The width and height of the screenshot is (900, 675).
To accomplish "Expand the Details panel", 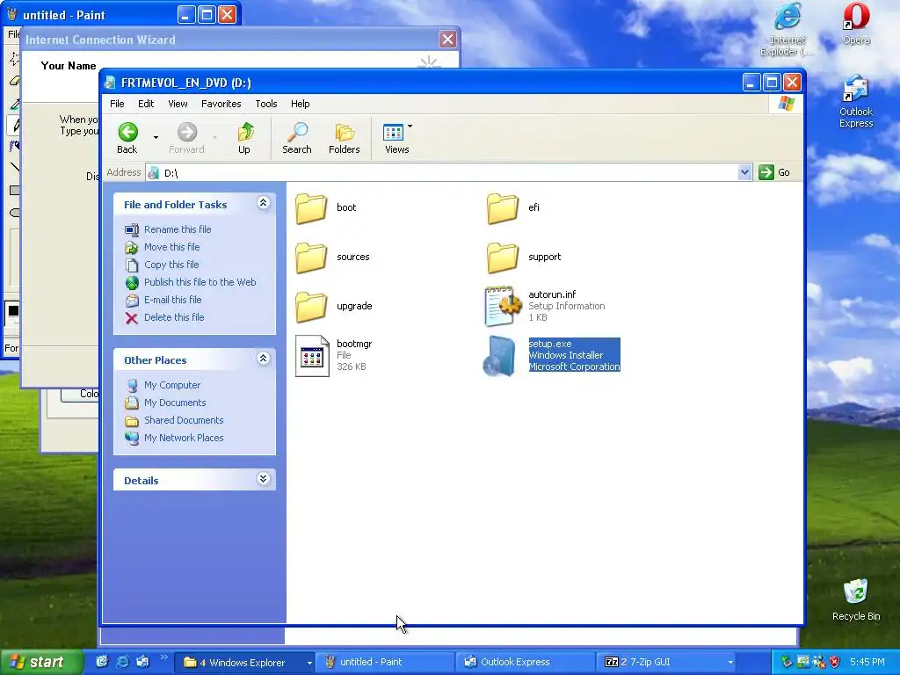I will [x=264, y=479].
